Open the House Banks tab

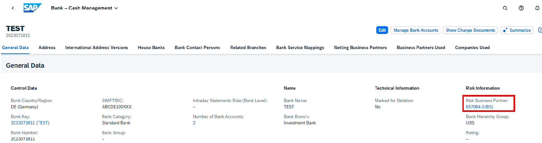(151, 47)
